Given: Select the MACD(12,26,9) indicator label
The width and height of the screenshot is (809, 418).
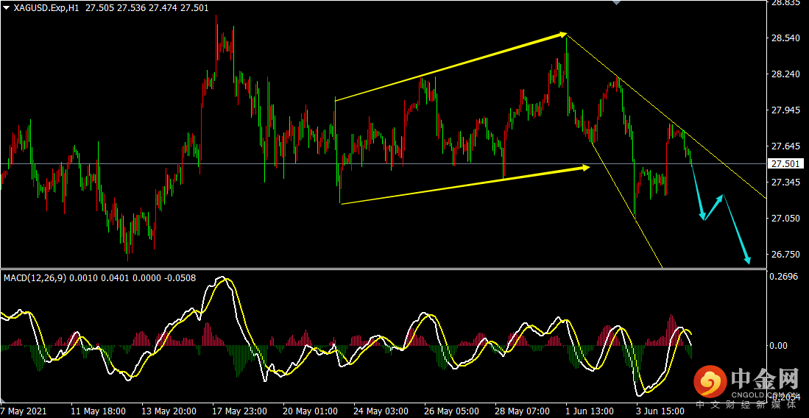Looking at the screenshot, I should pyautogui.click(x=35, y=278).
